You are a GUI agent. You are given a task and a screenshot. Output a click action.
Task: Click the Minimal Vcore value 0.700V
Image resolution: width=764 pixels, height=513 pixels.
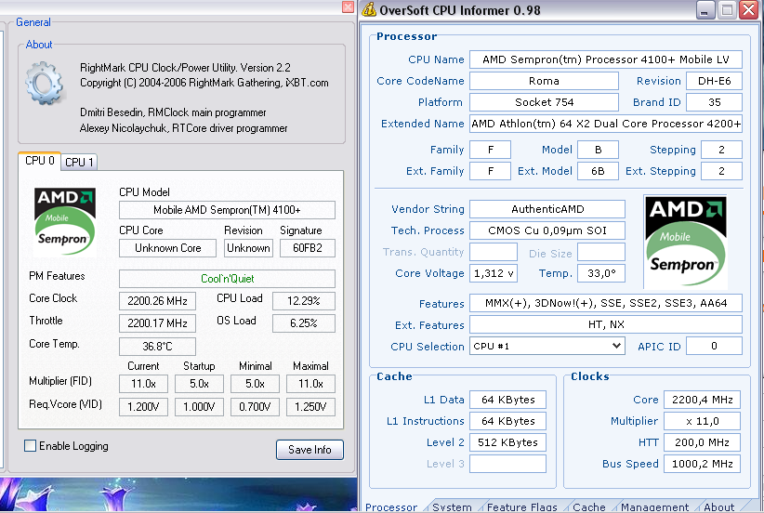pyautogui.click(x=255, y=407)
